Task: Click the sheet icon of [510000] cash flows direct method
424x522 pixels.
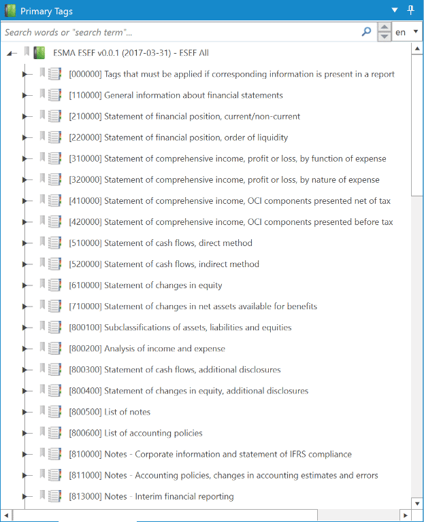Action: pos(54,243)
